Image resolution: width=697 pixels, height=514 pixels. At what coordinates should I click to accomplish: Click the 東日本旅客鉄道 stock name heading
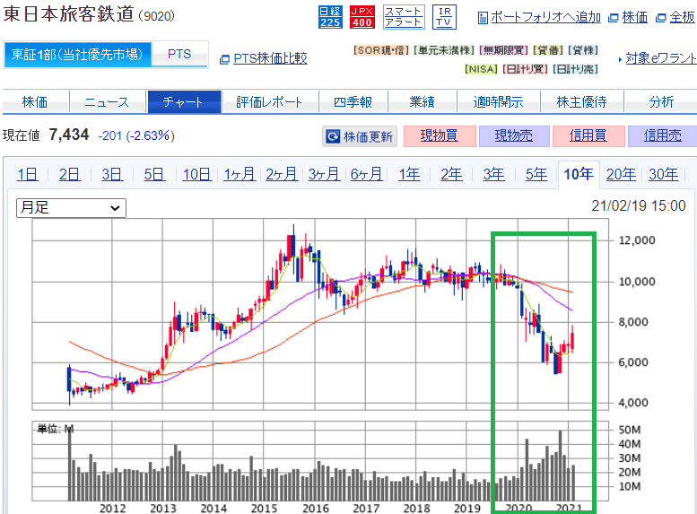coord(68,13)
